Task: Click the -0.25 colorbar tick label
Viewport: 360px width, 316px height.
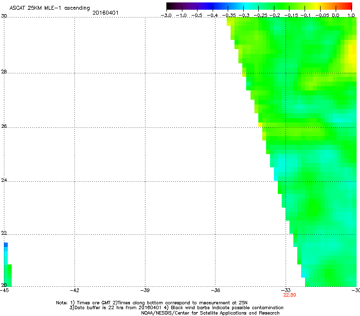Action: [261, 16]
